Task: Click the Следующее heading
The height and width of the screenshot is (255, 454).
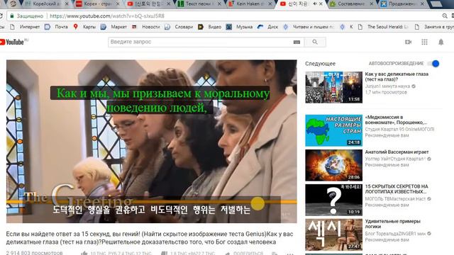Action: coord(320,64)
